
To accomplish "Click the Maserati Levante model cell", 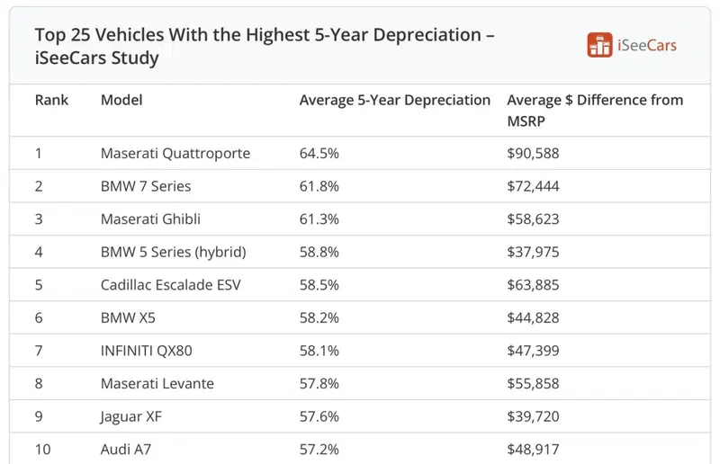I will coord(157,384).
